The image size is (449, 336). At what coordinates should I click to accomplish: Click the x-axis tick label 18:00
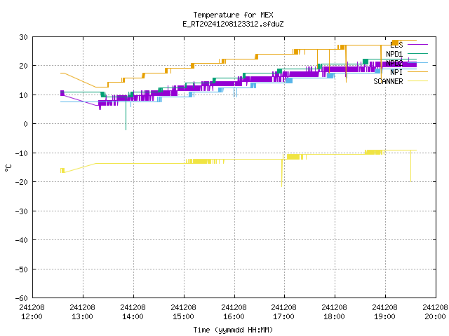[334, 316]
